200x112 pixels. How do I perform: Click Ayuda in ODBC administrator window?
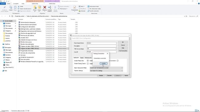coord(126,75)
